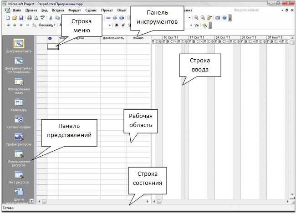
Task: Link tasks with the chain icon
Action: (x=108, y=18)
